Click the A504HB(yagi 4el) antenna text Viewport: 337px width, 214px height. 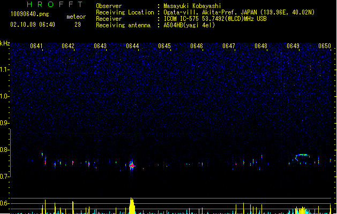click(x=189, y=25)
